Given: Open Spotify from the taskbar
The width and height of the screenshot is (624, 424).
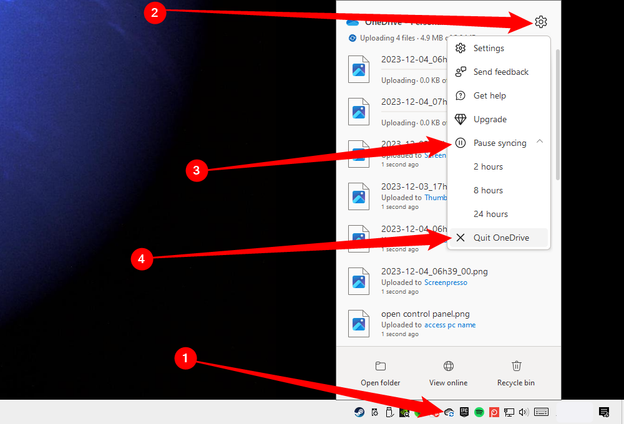Looking at the screenshot, I should [479, 412].
